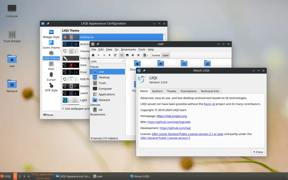The image size is (288, 180).
Task: Switch to the Technical Info tab
Action: pos(210,91)
